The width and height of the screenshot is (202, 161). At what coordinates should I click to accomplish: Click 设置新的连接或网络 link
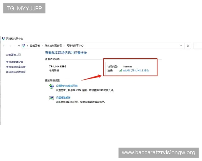67,86
